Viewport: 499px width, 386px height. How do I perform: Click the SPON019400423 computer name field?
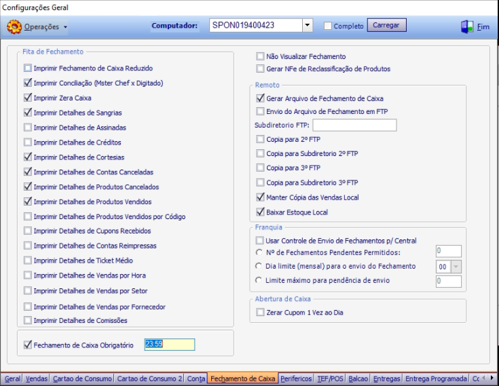pos(256,25)
